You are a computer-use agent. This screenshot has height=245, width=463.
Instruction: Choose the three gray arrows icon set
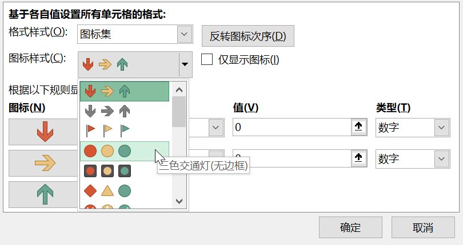click(125, 111)
